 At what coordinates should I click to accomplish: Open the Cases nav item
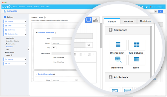click(x=43, y=7)
